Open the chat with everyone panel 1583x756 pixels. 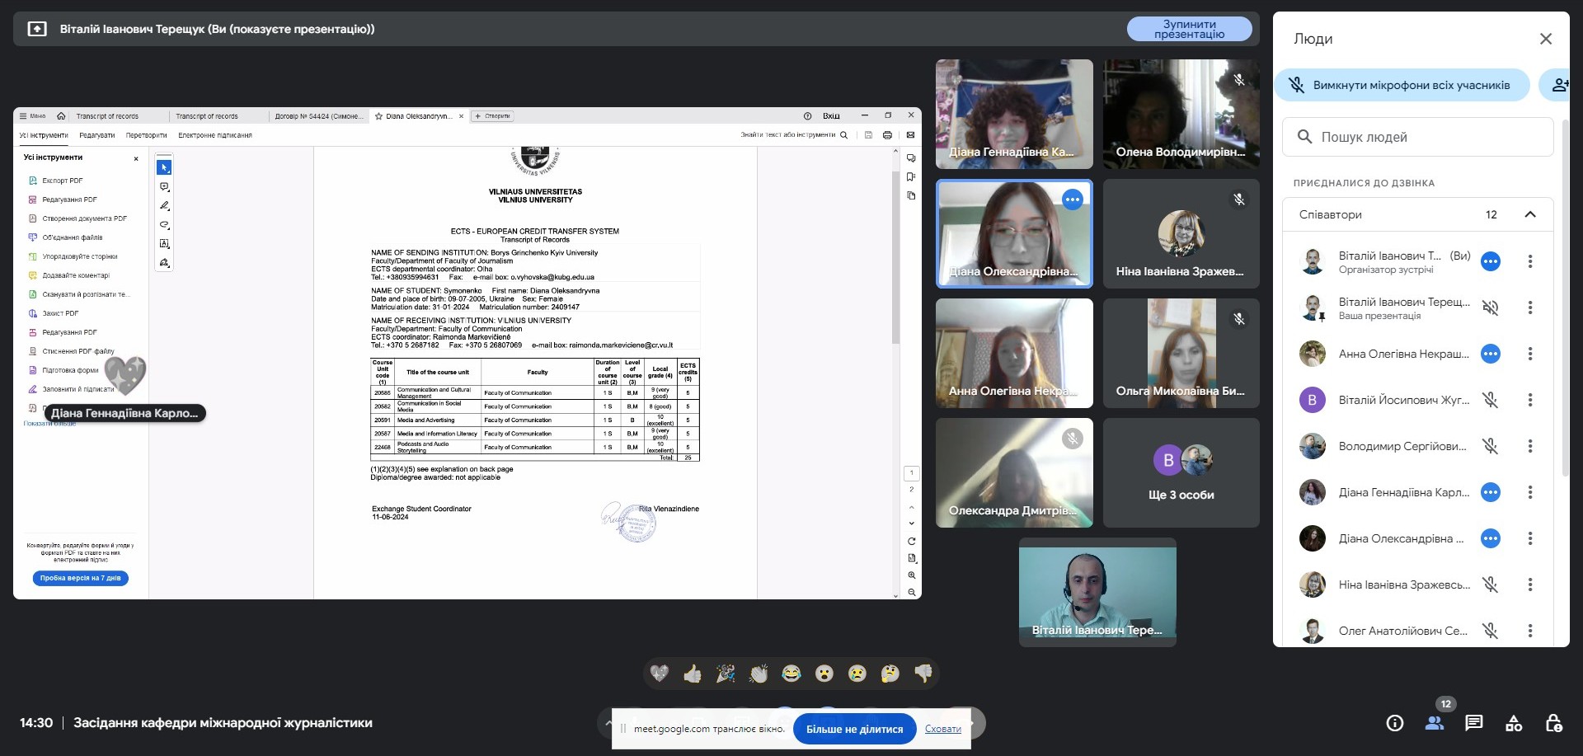coord(1473,723)
